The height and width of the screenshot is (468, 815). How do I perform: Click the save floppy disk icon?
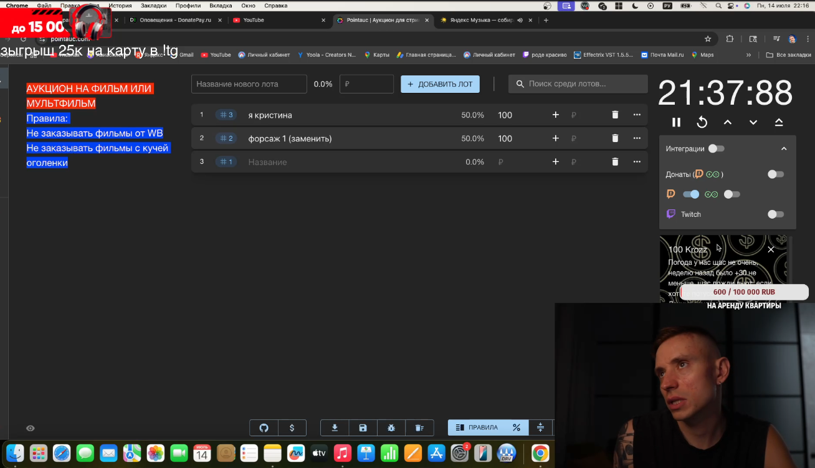(x=363, y=428)
